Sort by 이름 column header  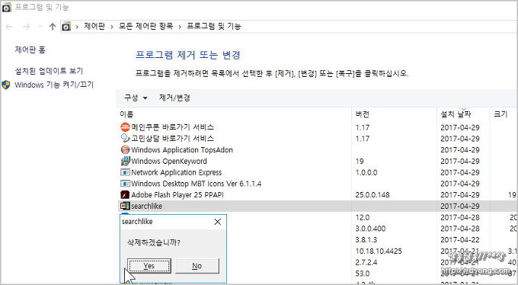point(126,114)
